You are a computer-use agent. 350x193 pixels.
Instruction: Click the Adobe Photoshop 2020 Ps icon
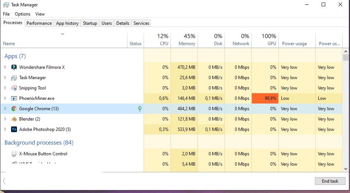(x=14, y=129)
